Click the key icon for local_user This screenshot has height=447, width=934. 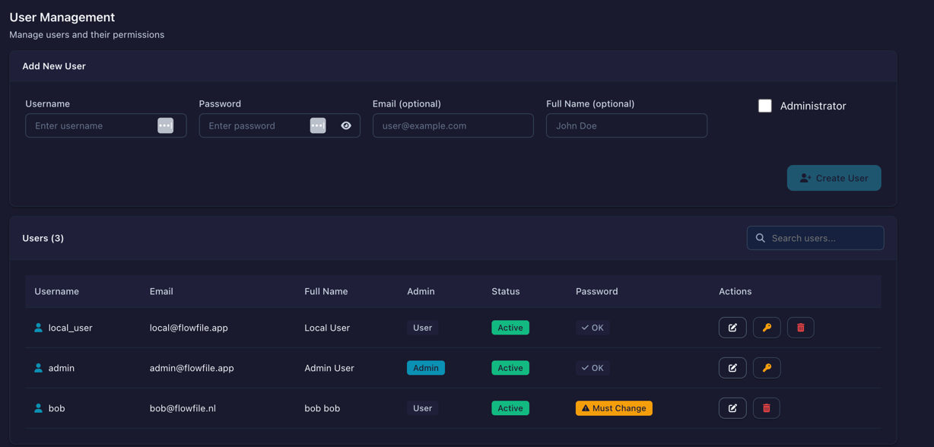[767, 327]
